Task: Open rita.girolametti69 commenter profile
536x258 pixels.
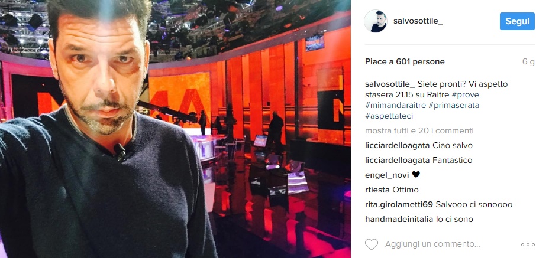Action: [399, 204]
